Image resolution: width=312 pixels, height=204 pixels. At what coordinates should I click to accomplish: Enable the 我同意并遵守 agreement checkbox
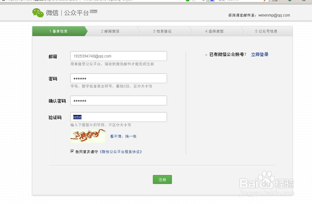(x=72, y=152)
